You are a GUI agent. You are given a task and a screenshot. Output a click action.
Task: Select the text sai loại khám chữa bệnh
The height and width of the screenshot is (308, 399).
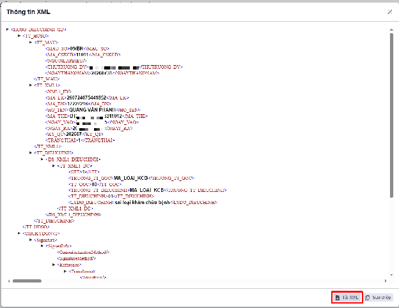click(x=142, y=202)
